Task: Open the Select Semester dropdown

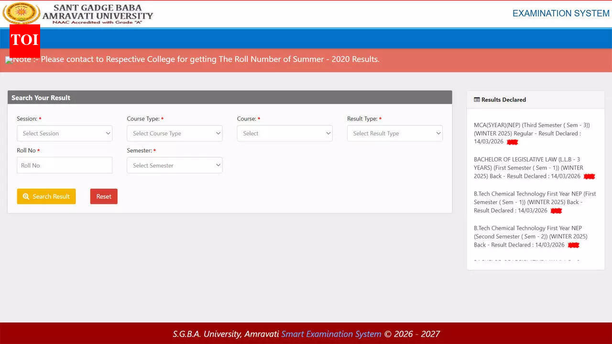Action: [x=175, y=165]
